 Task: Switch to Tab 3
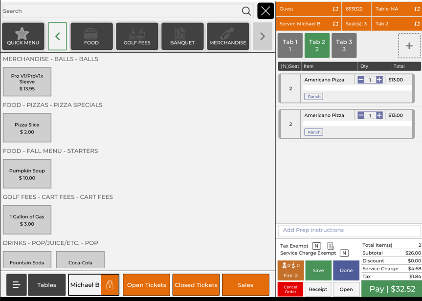tap(344, 45)
